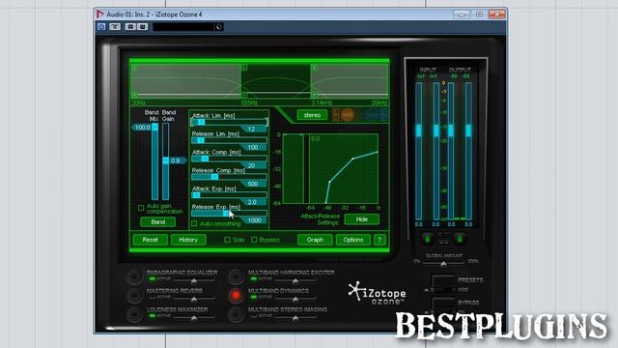Click the Release Comp. slider
Image resolution: width=618 pixels, height=348 pixels.
229,177
